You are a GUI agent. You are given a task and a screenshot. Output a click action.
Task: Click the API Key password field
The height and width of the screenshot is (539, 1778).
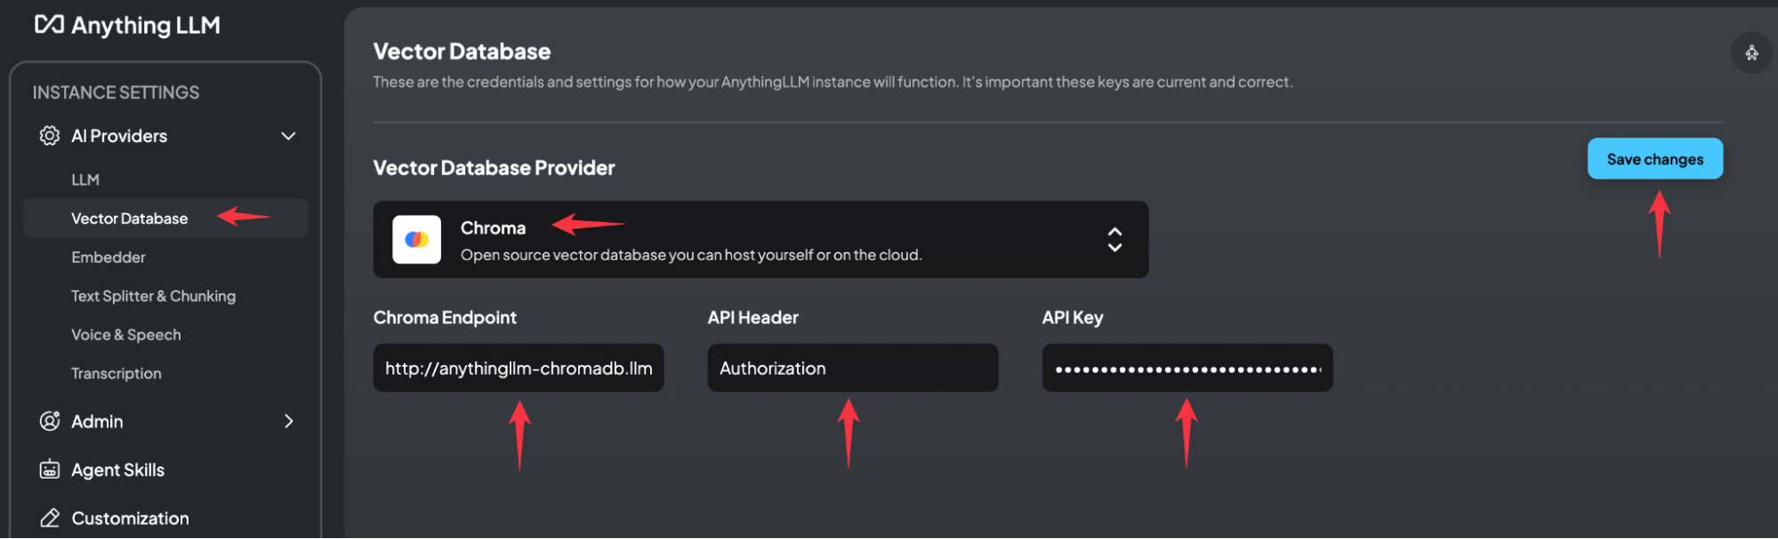point(1187,369)
